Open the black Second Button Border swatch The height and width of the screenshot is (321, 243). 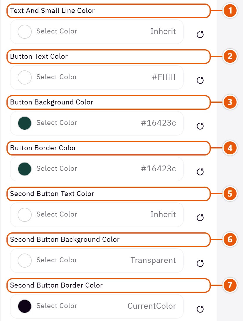(x=25, y=306)
